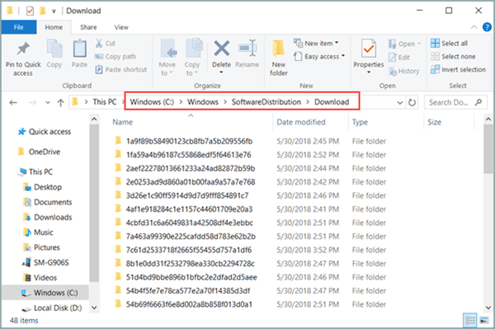This screenshot has width=495, height=329.
Task: Open the File tab
Action: point(19,27)
